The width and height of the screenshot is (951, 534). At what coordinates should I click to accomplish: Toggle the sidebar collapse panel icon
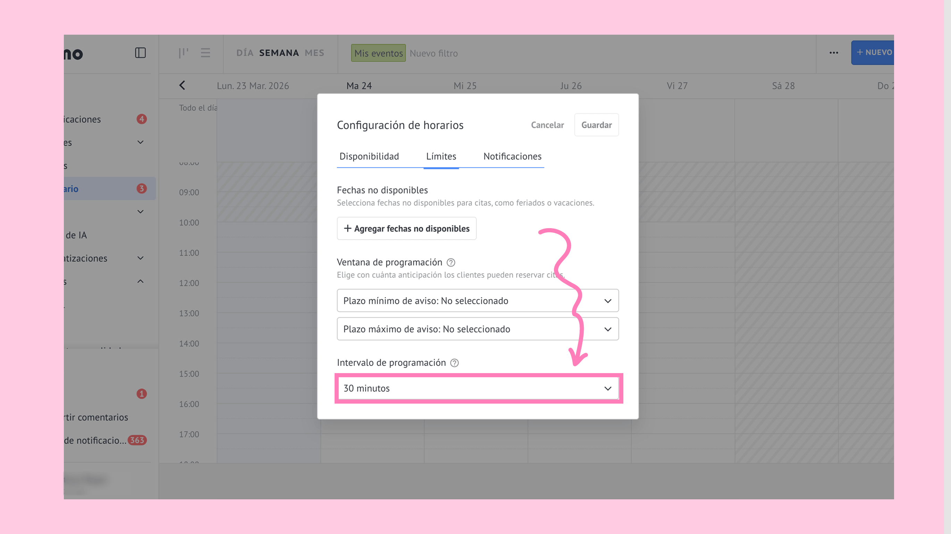[140, 53]
